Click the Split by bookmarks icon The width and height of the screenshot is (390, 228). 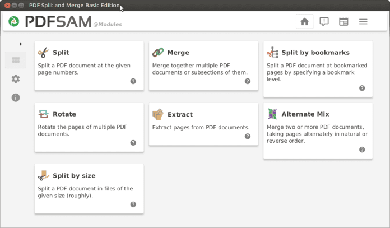(x=273, y=53)
